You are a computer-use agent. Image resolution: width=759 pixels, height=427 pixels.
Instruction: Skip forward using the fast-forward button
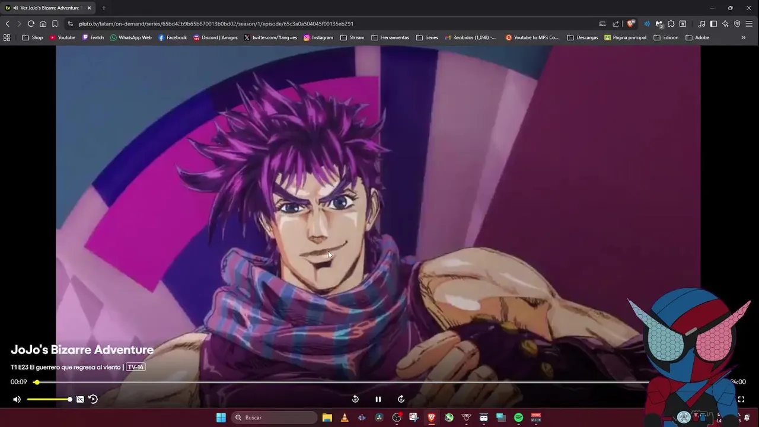[401, 399]
